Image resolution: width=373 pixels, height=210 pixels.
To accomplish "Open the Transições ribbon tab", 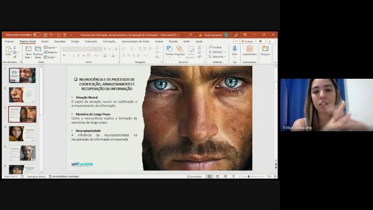I will 91,41.
